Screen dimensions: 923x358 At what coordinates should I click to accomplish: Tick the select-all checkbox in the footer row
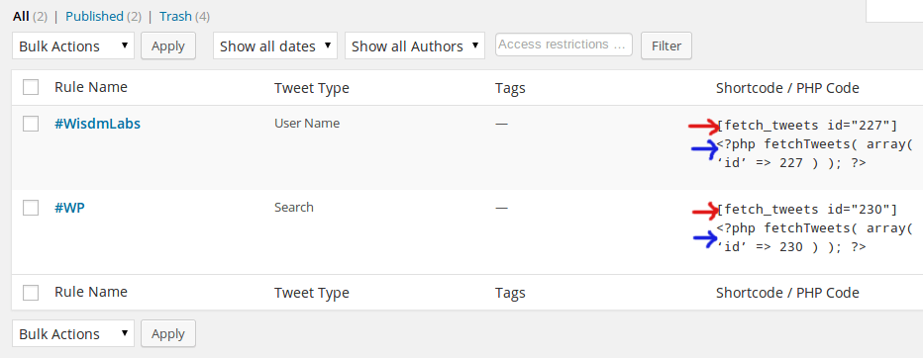[31, 292]
